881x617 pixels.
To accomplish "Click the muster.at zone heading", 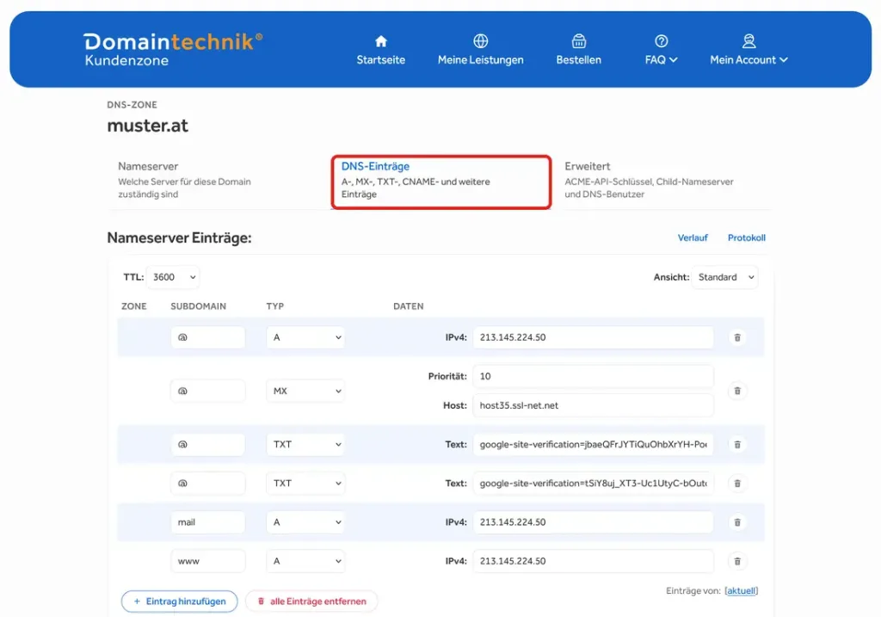I will 148,126.
